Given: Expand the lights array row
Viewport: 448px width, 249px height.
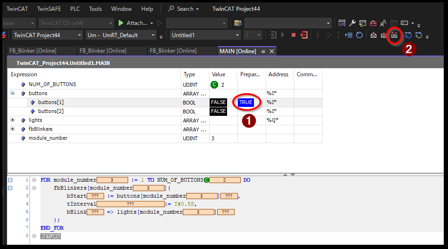Looking at the screenshot, I should point(12,120).
